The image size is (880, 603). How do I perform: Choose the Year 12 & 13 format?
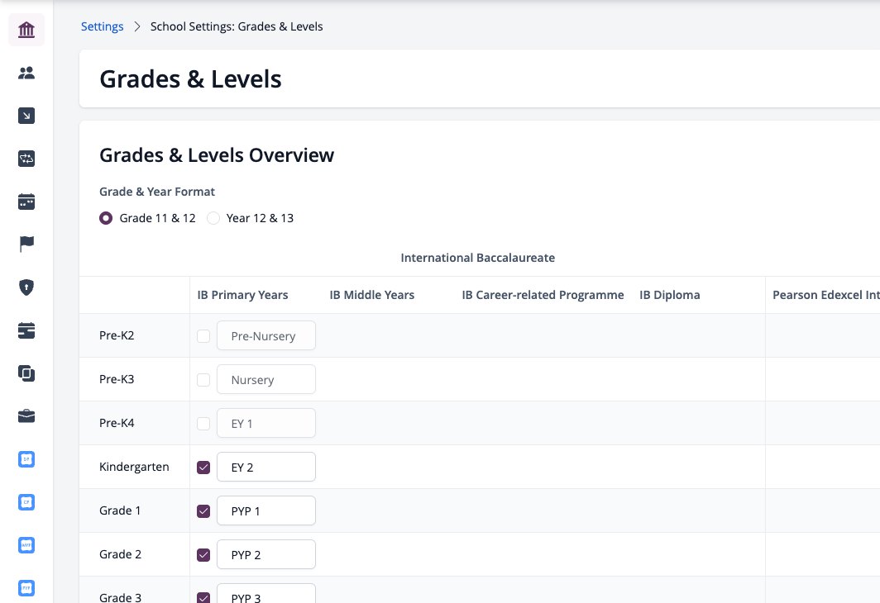pyautogui.click(x=213, y=218)
